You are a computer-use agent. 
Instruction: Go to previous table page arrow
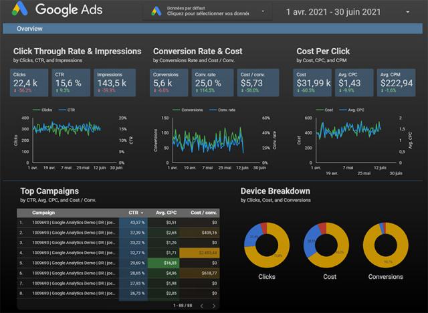pyautogui.click(x=202, y=306)
